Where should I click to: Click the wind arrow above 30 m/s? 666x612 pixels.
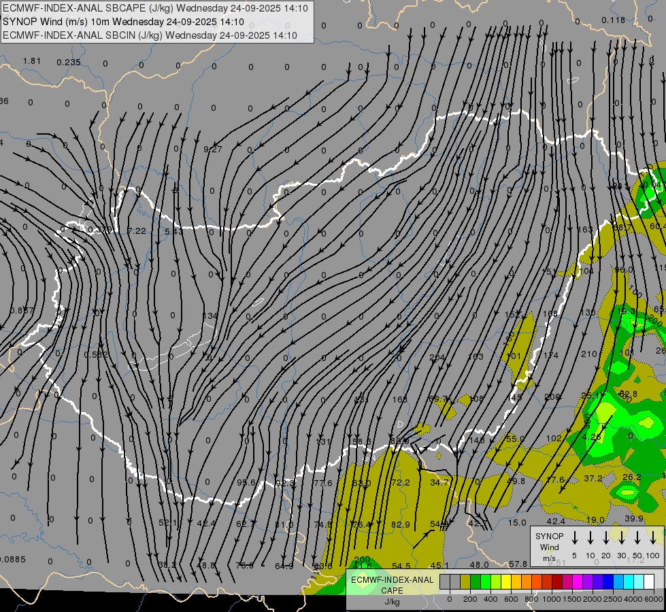point(621,538)
